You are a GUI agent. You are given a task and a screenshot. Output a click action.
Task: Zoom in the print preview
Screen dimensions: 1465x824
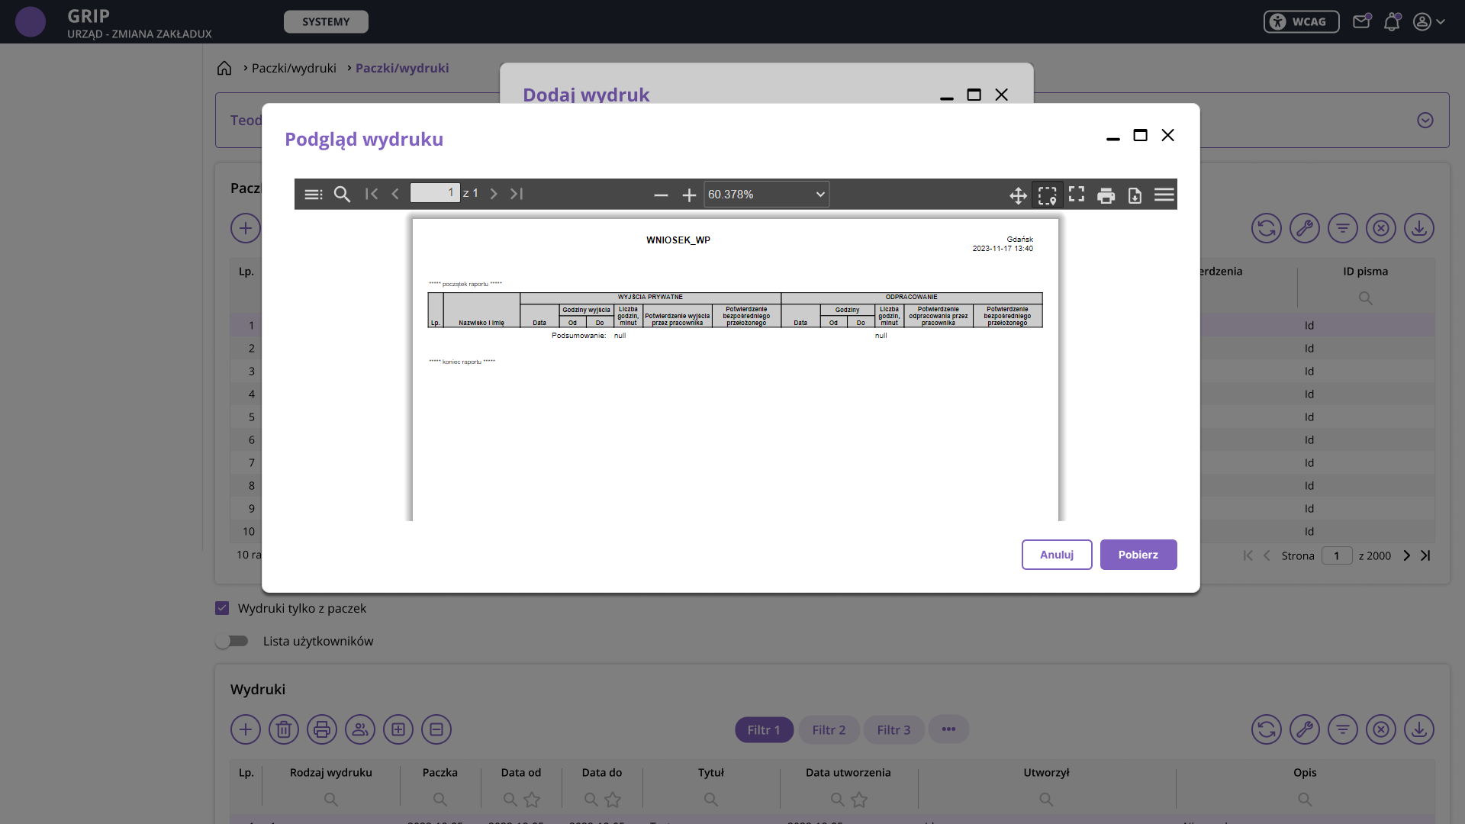coord(689,195)
